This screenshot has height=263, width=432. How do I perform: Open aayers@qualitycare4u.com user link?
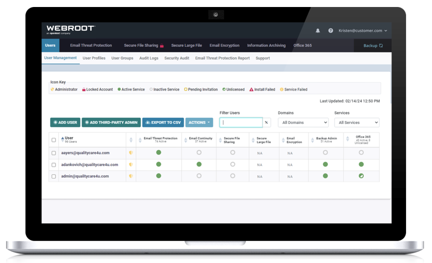click(85, 153)
